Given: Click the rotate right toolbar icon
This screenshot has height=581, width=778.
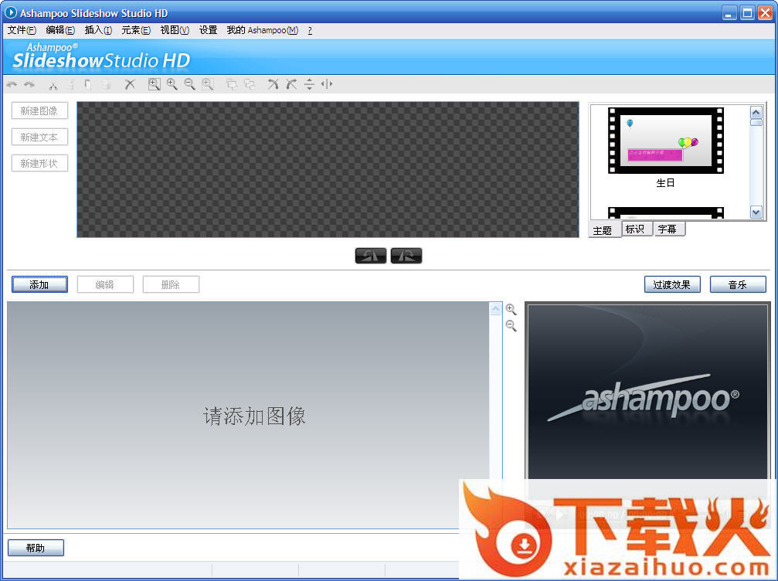Looking at the screenshot, I should coord(291,84).
